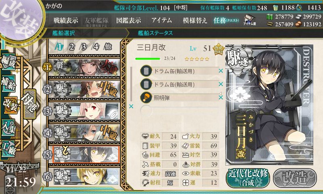Remove all equipment with the left X

131,106
